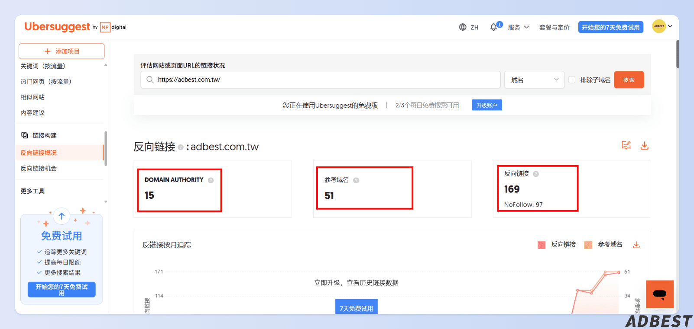The image size is (694, 329).
Task: Click 开始您的7天免费试用 header button
Action: tap(610, 27)
